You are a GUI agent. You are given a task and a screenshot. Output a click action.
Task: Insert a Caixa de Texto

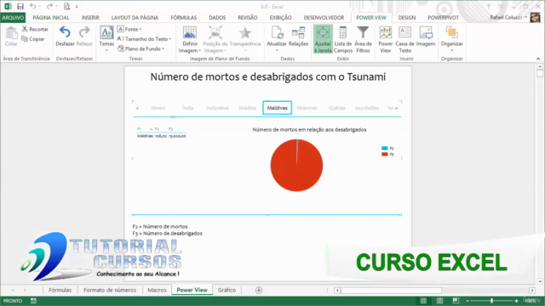[405, 39]
